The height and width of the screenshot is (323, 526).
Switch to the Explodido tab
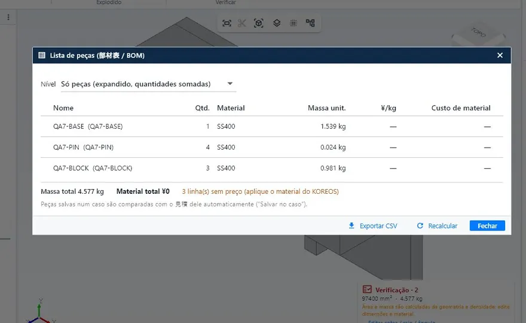109,2
